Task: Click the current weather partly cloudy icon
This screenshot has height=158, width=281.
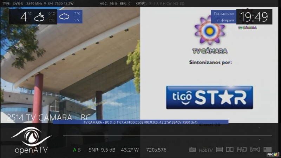Action: point(39,17)
